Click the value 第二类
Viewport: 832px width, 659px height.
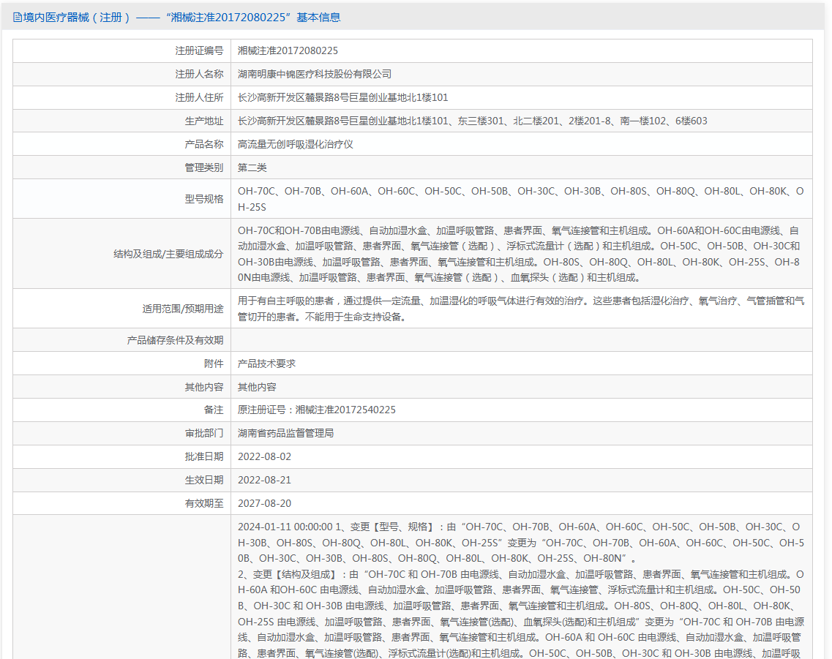point(252,167)
